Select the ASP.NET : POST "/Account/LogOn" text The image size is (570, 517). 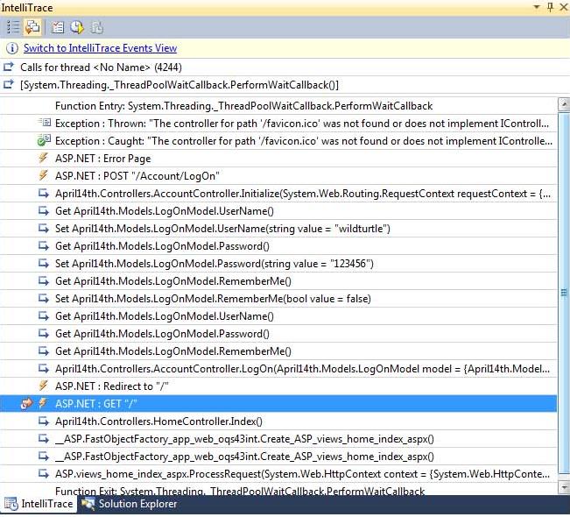pyautogui.click(x=137, y=176)
